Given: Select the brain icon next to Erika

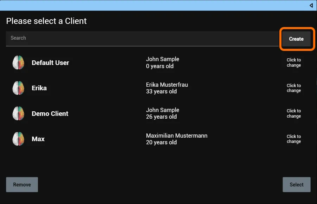Looking at the screenshot, I should point(18,88).
